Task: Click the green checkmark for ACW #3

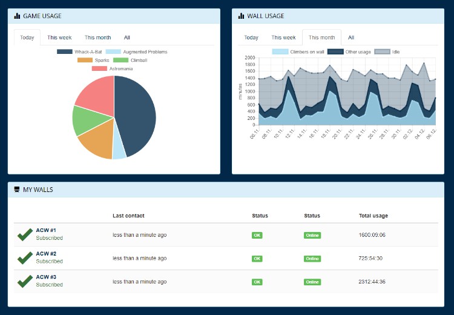Action: click(25, 281)
